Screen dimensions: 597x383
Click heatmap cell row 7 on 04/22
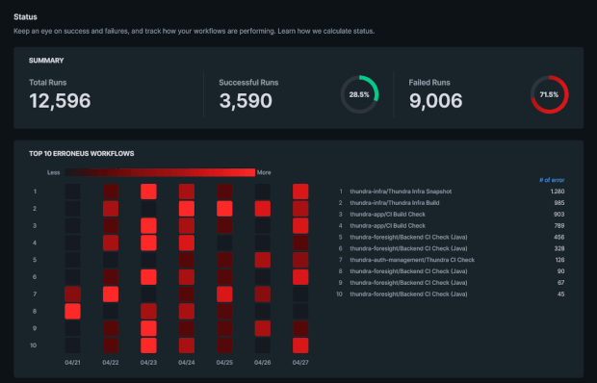[x=111, y=294]
